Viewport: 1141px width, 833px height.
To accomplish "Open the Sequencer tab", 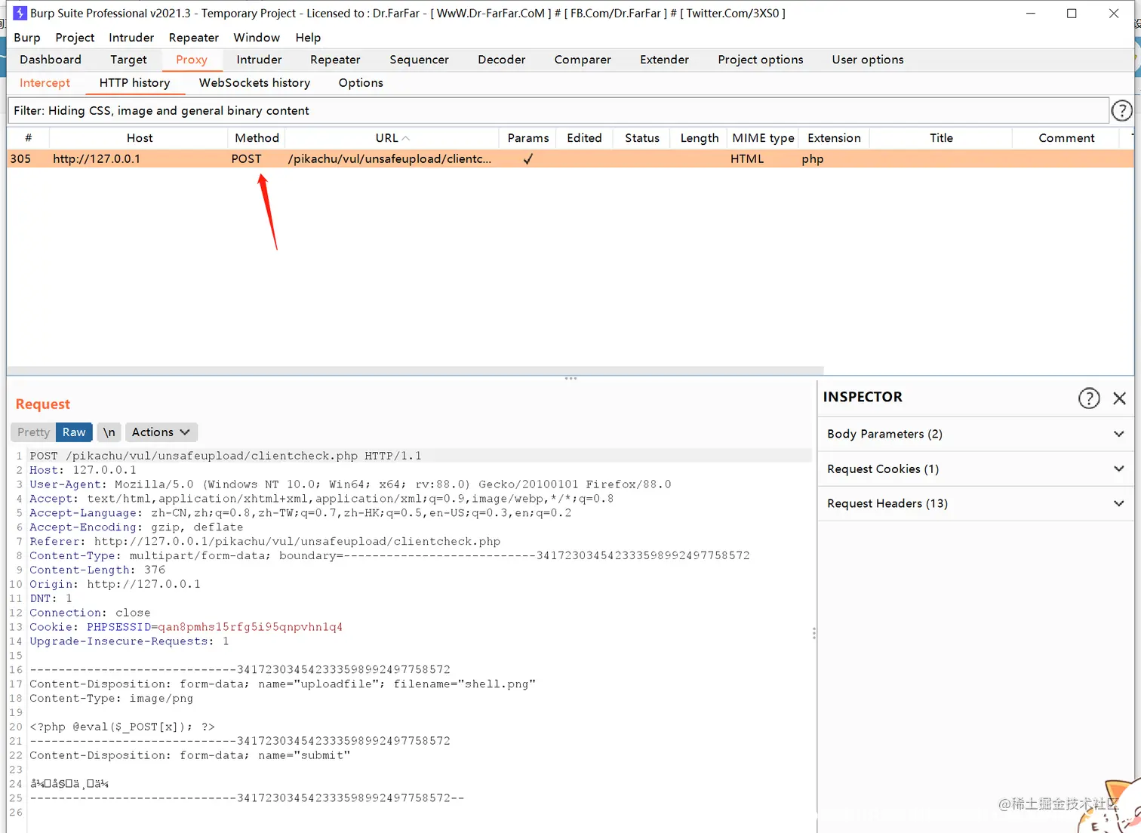I will (419, 60).
